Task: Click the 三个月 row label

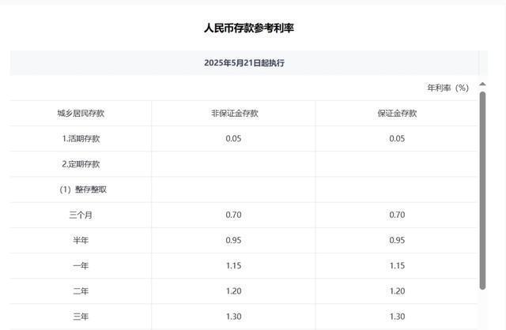Action: (81, 215)
